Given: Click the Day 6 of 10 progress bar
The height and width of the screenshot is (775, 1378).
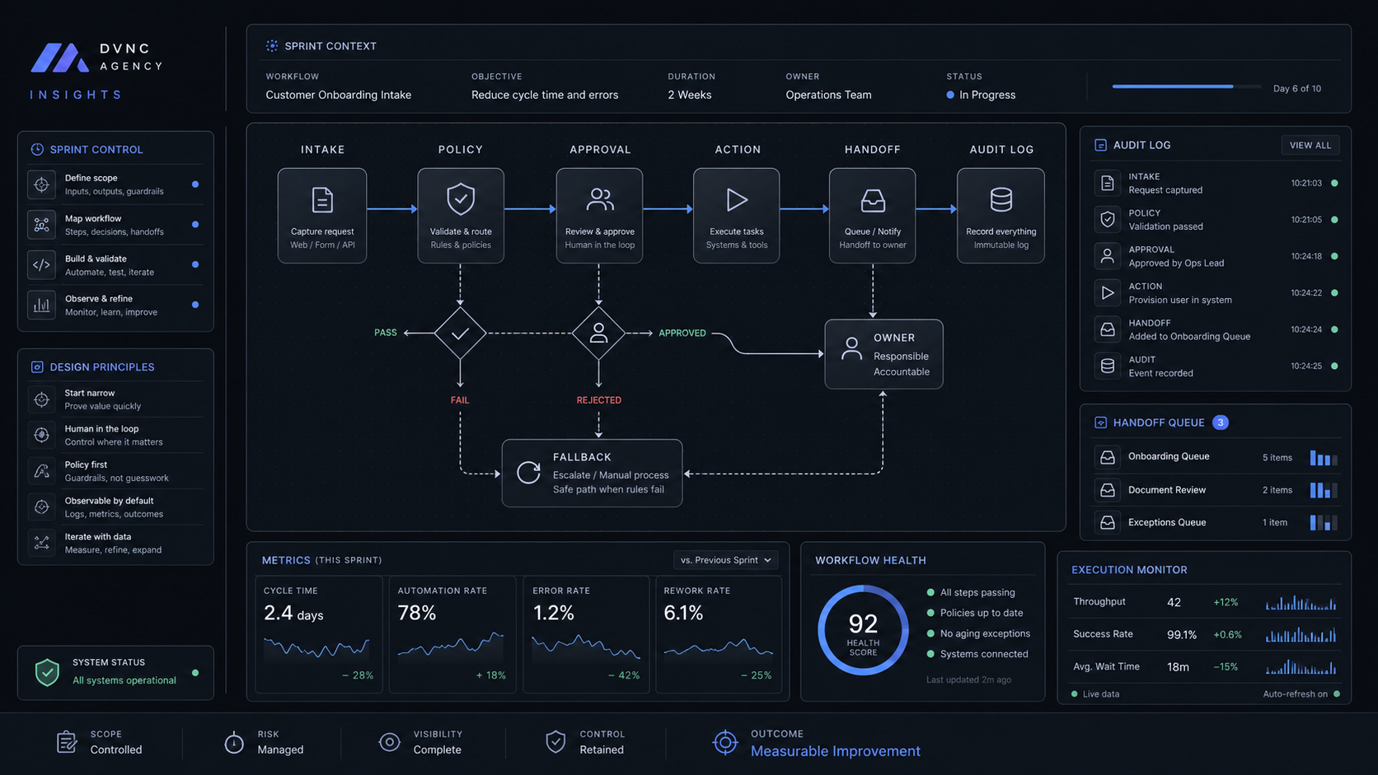Looking at the screenshot, I should click(1187, 86).
